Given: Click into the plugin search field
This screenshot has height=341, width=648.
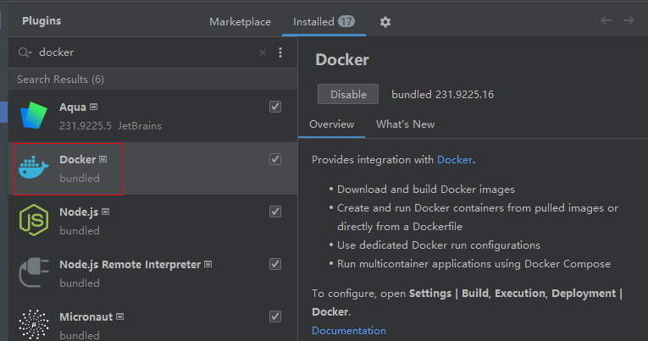Looking at the screenshot, I should tap(144, 52).
